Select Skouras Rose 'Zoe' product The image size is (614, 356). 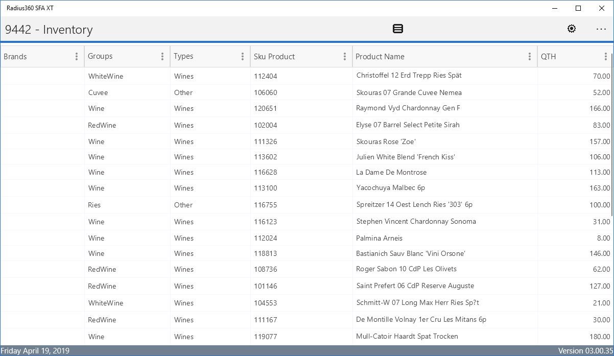386,141
